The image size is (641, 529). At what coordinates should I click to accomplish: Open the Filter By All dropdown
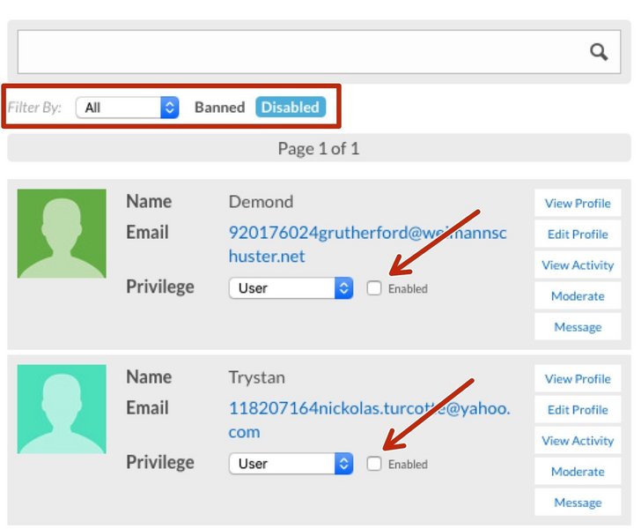[128, 108]
